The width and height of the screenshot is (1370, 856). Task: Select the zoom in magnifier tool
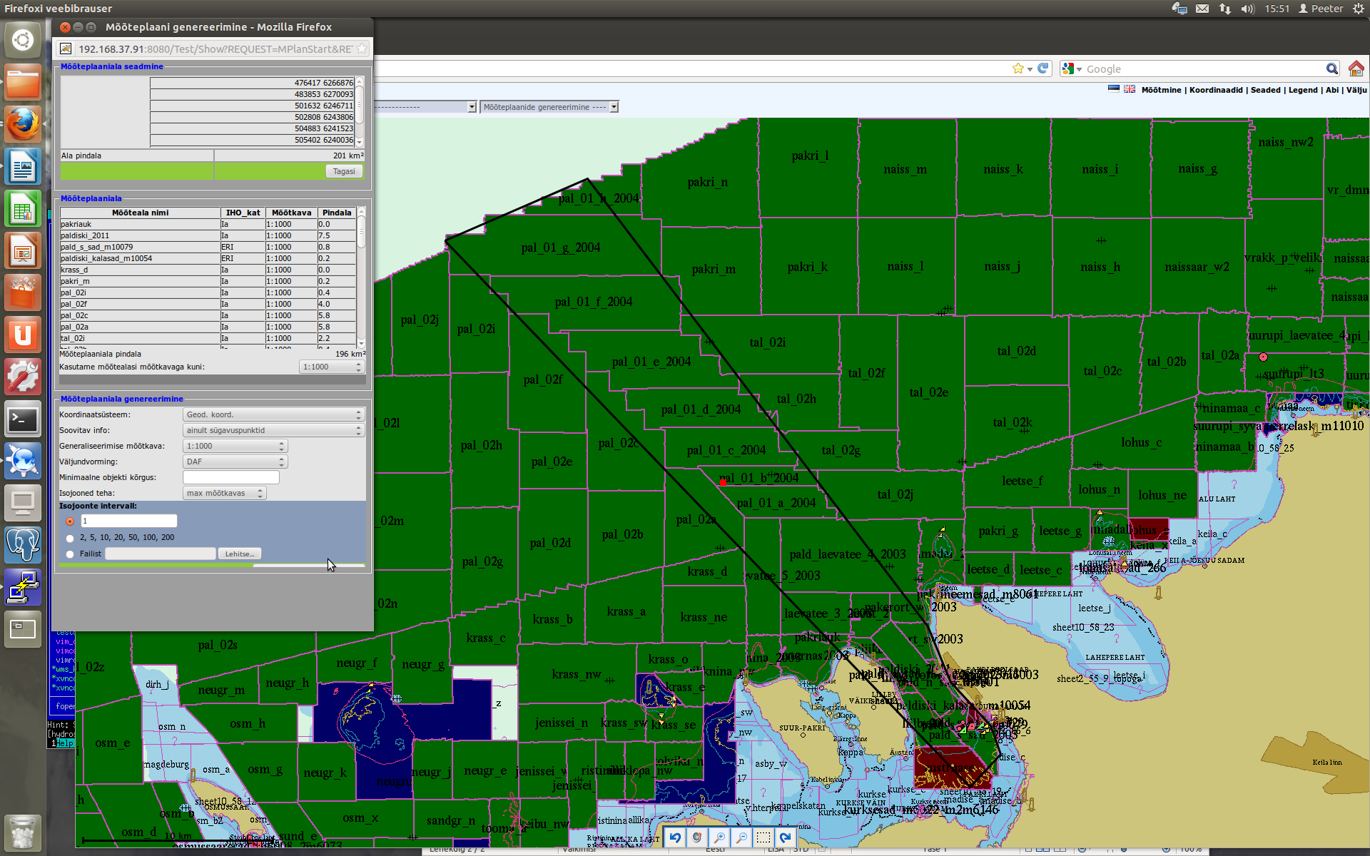(x=719, y=837)
